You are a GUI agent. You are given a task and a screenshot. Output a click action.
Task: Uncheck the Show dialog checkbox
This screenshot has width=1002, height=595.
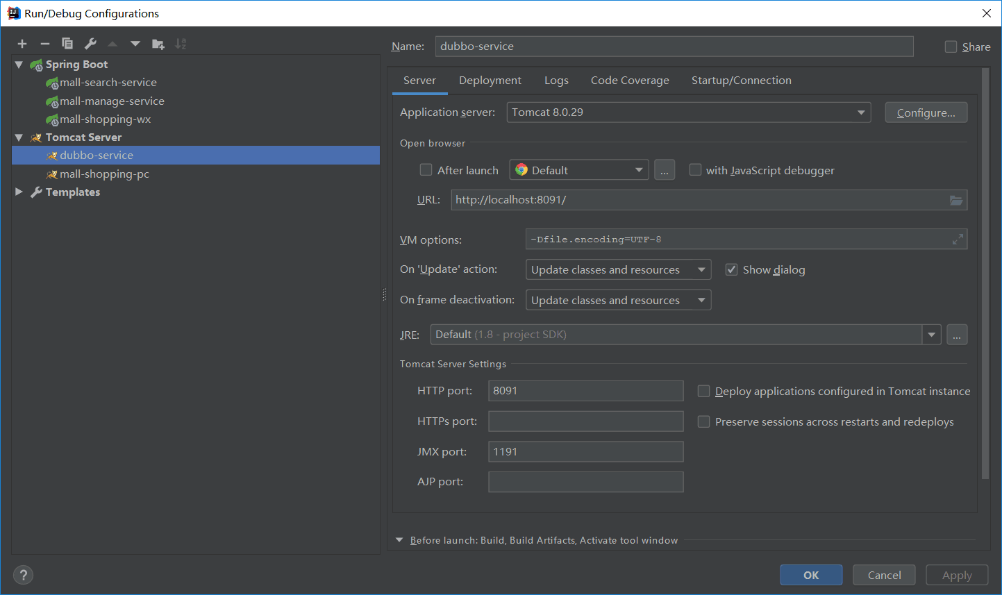click(x=731, y=269)
